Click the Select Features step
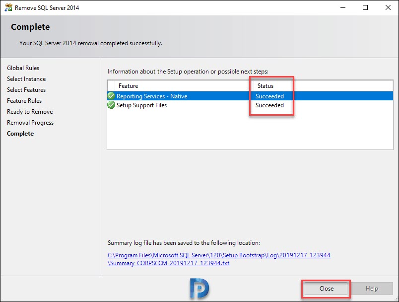This screenshot has width=399, height=302. click(x=26, y=90)
